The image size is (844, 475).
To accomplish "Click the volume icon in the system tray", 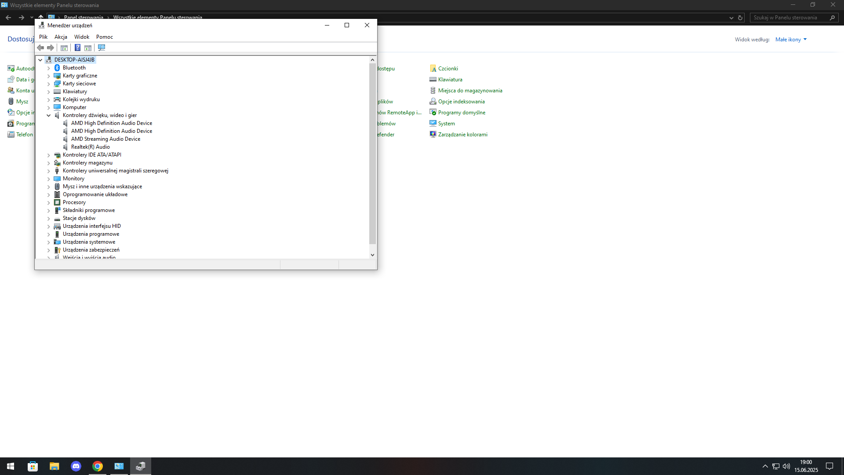I will click(786, 466).
